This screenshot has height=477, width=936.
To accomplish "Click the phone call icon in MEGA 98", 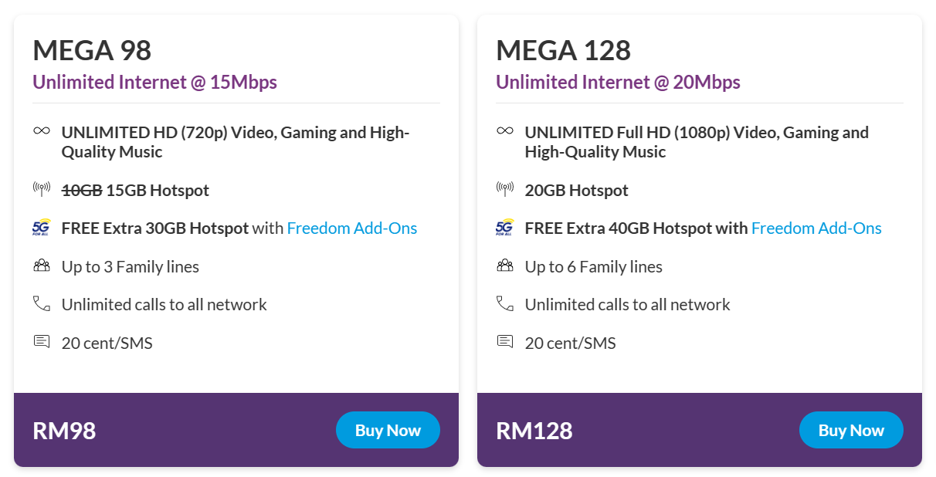I will (x=42, y=303).
